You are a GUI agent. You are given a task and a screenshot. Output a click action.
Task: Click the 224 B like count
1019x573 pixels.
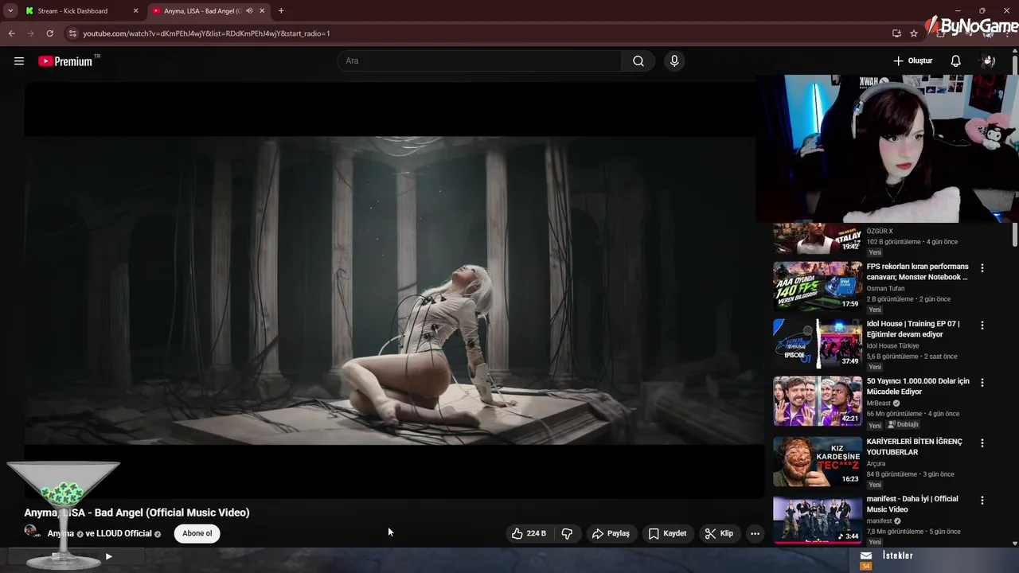(537, 533)
